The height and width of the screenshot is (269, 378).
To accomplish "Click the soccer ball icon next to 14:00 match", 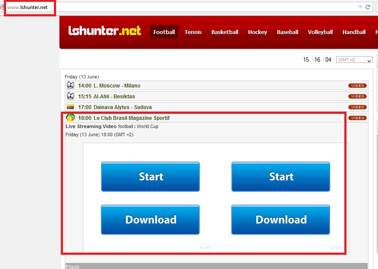I will pyautogui.click(x=70, y=85).
